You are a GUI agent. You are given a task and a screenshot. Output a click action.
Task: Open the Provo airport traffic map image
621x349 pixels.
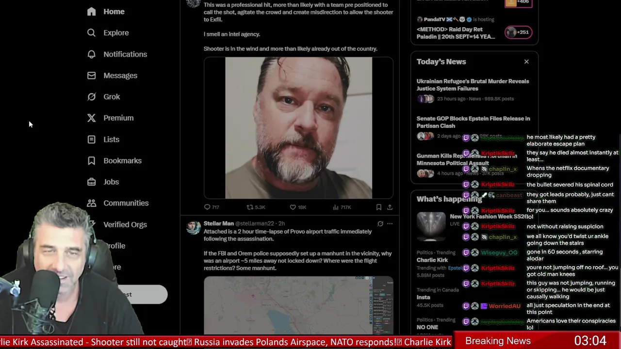click(298, 305)
